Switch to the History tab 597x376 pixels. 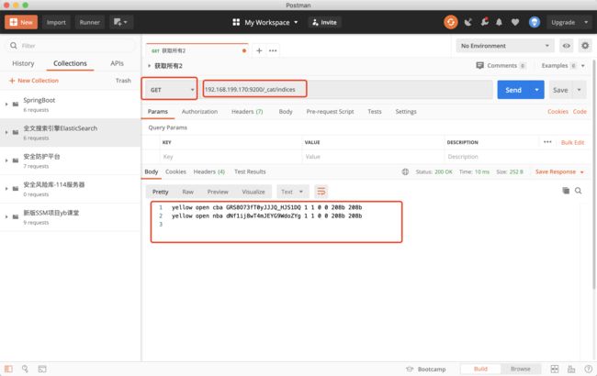(23, 63)
